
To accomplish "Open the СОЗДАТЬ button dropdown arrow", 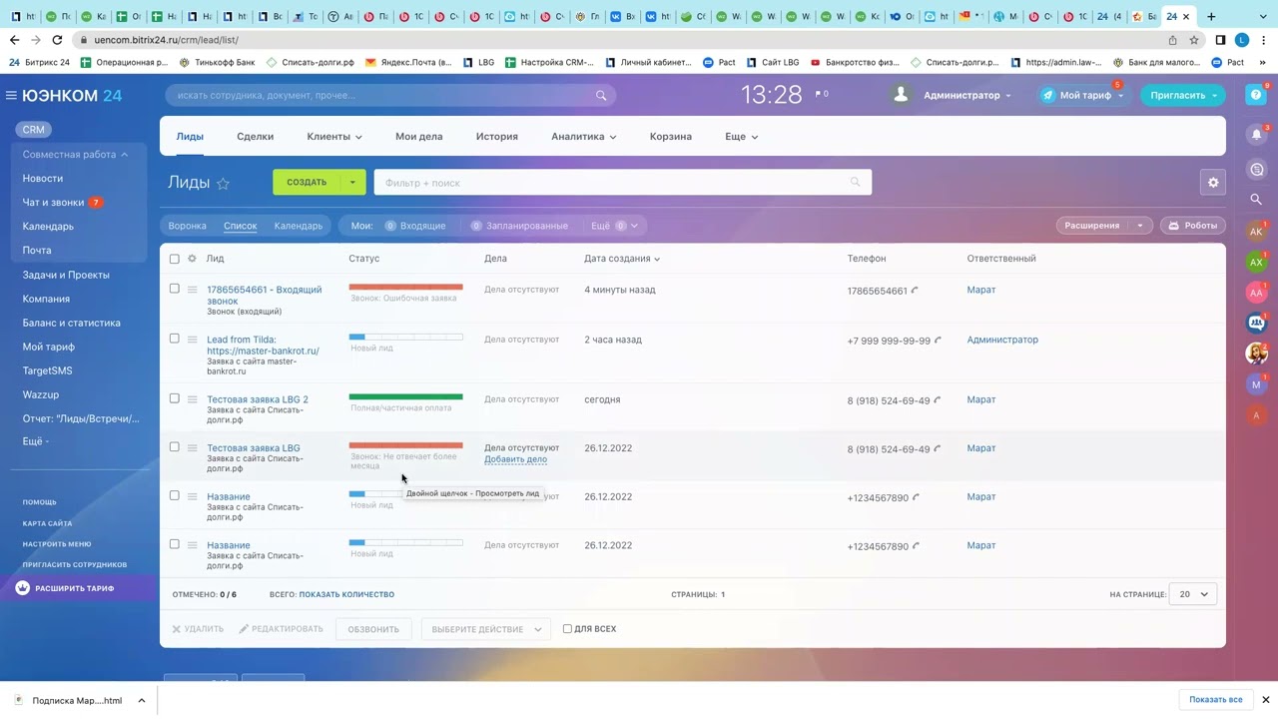I will pyautogui.click(x=352, y=183).
